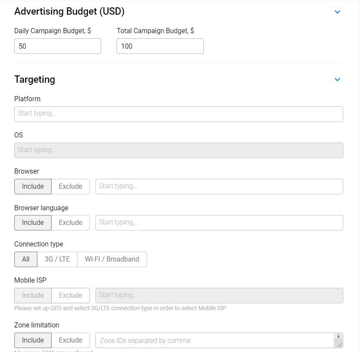The image size is (360, 352).
Task: Click the Daily Campaign Budget field
Action: tap(58, 46)
